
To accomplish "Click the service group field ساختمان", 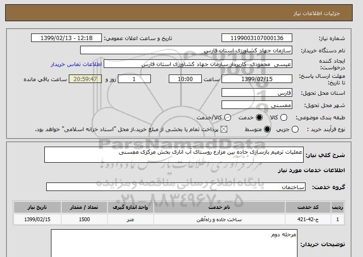I will pyautogui.click(x=176, y=187).
